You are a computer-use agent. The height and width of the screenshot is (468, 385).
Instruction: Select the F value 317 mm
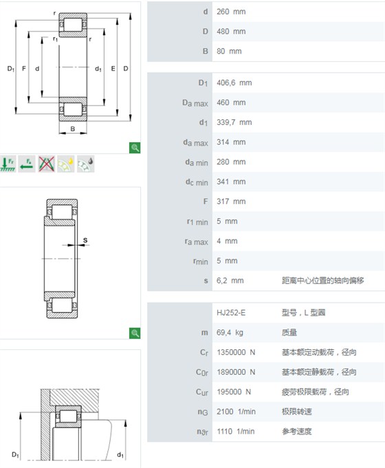[231, 202]
